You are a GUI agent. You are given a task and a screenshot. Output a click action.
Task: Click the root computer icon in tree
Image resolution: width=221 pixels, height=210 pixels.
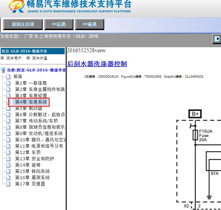3,70
